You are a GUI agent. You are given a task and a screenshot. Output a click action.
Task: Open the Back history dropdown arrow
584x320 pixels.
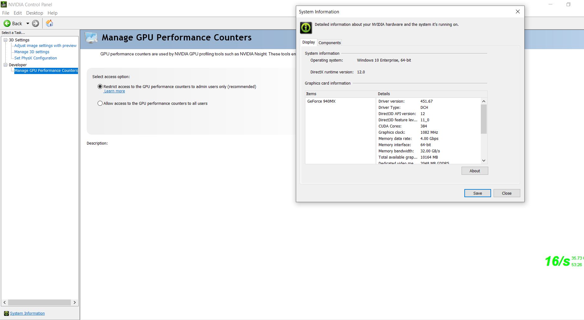point(28,23)
